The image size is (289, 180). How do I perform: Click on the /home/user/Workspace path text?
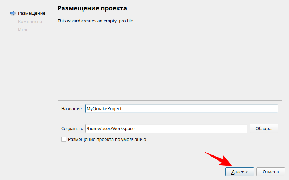pyautogui.click(x=110, y=129)
